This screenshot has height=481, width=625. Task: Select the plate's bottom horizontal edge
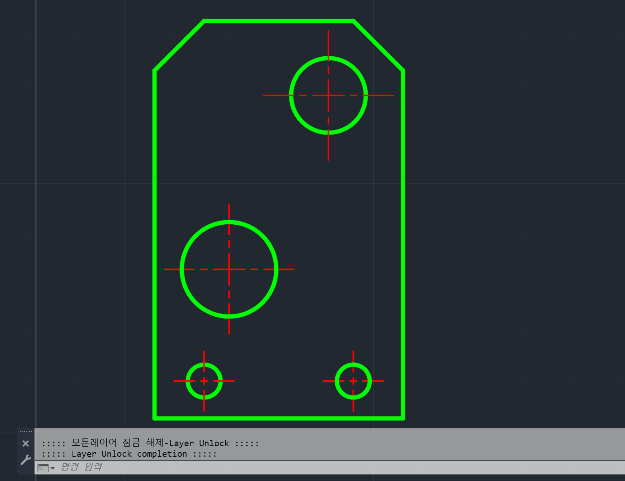tap(279, 418)
